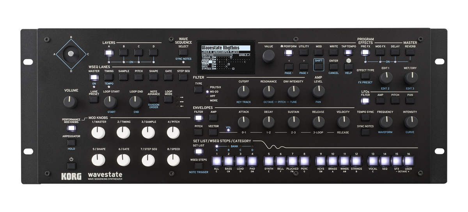Image resolution: width=468 pixels, height=212 pixels.
Task: Select the Master REVERB button
Action: (x=410, y=53)
